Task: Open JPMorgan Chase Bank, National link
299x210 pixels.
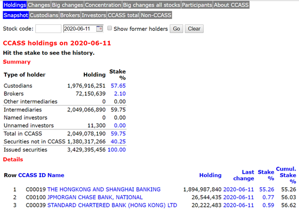Action: click(x=95, y=198)
